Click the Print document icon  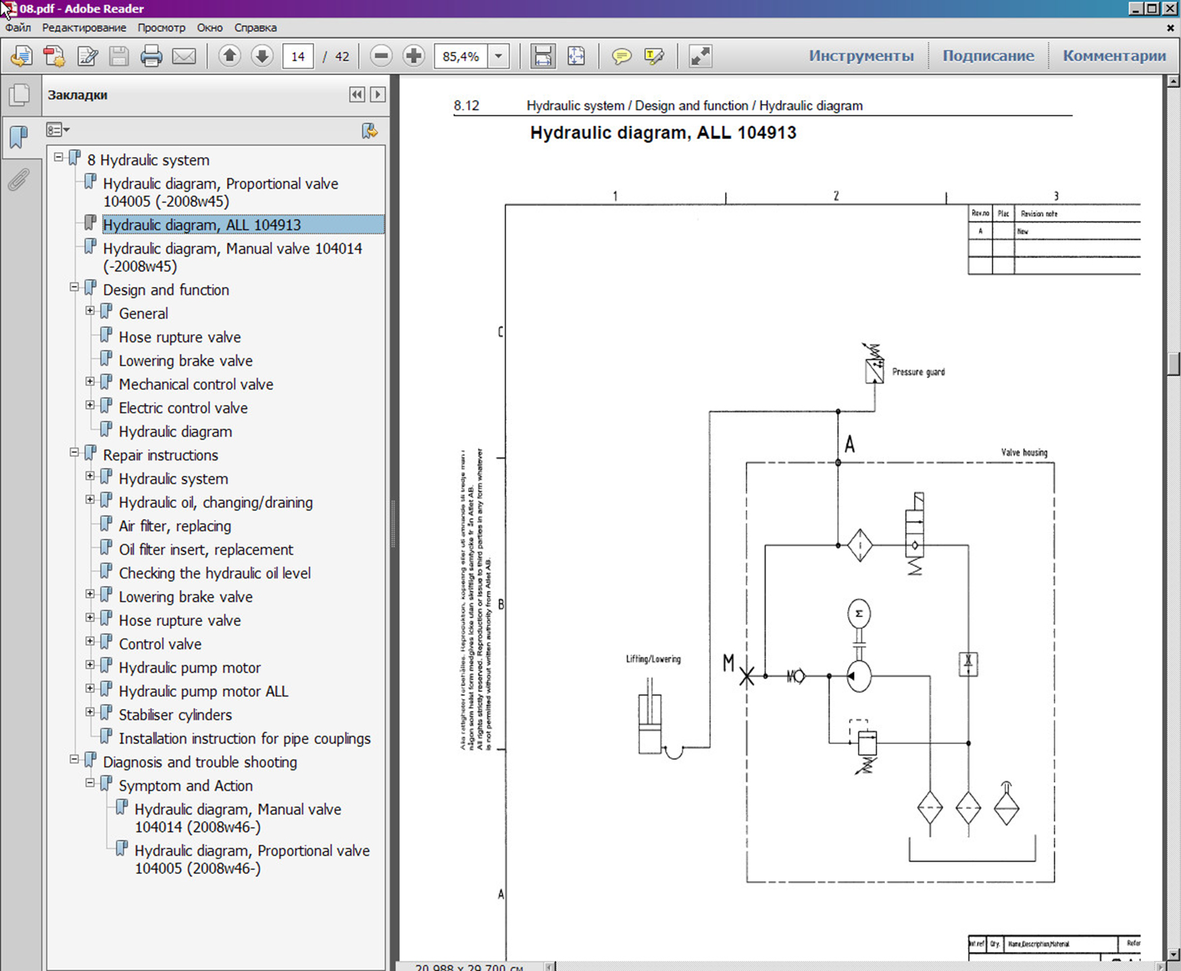coord(151,56)
